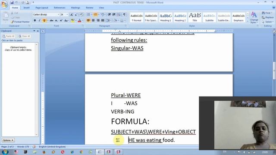
Task: Click the volume icon in system tray
Action: 244,152
